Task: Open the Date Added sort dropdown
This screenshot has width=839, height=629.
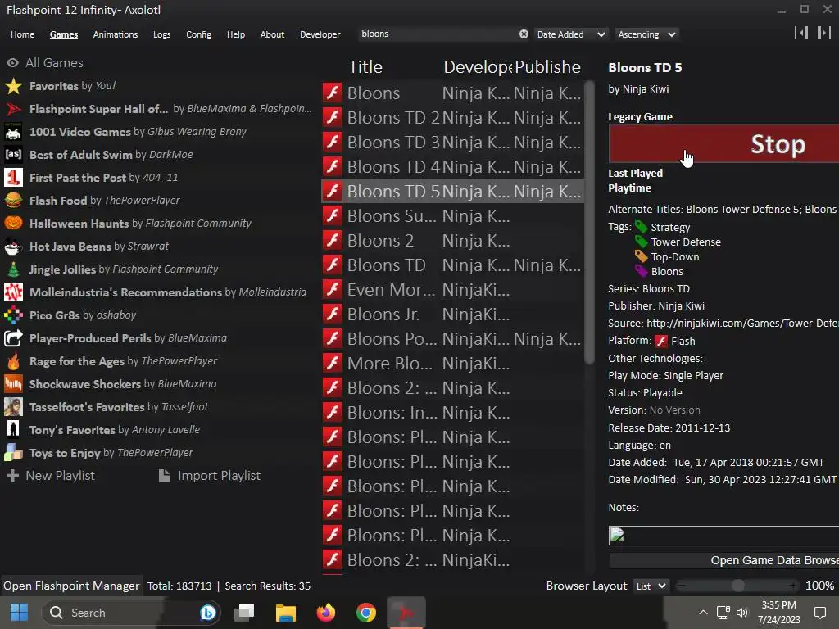Action: [x=571, y=34]
